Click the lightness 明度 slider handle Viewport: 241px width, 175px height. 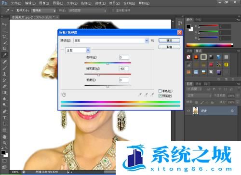coord(108,86)
